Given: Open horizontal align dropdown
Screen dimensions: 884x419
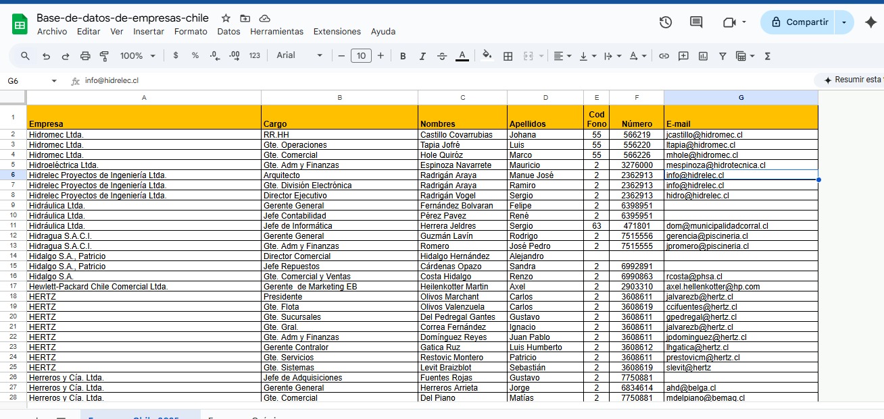Looking at the screenshot, I should 562,56.
